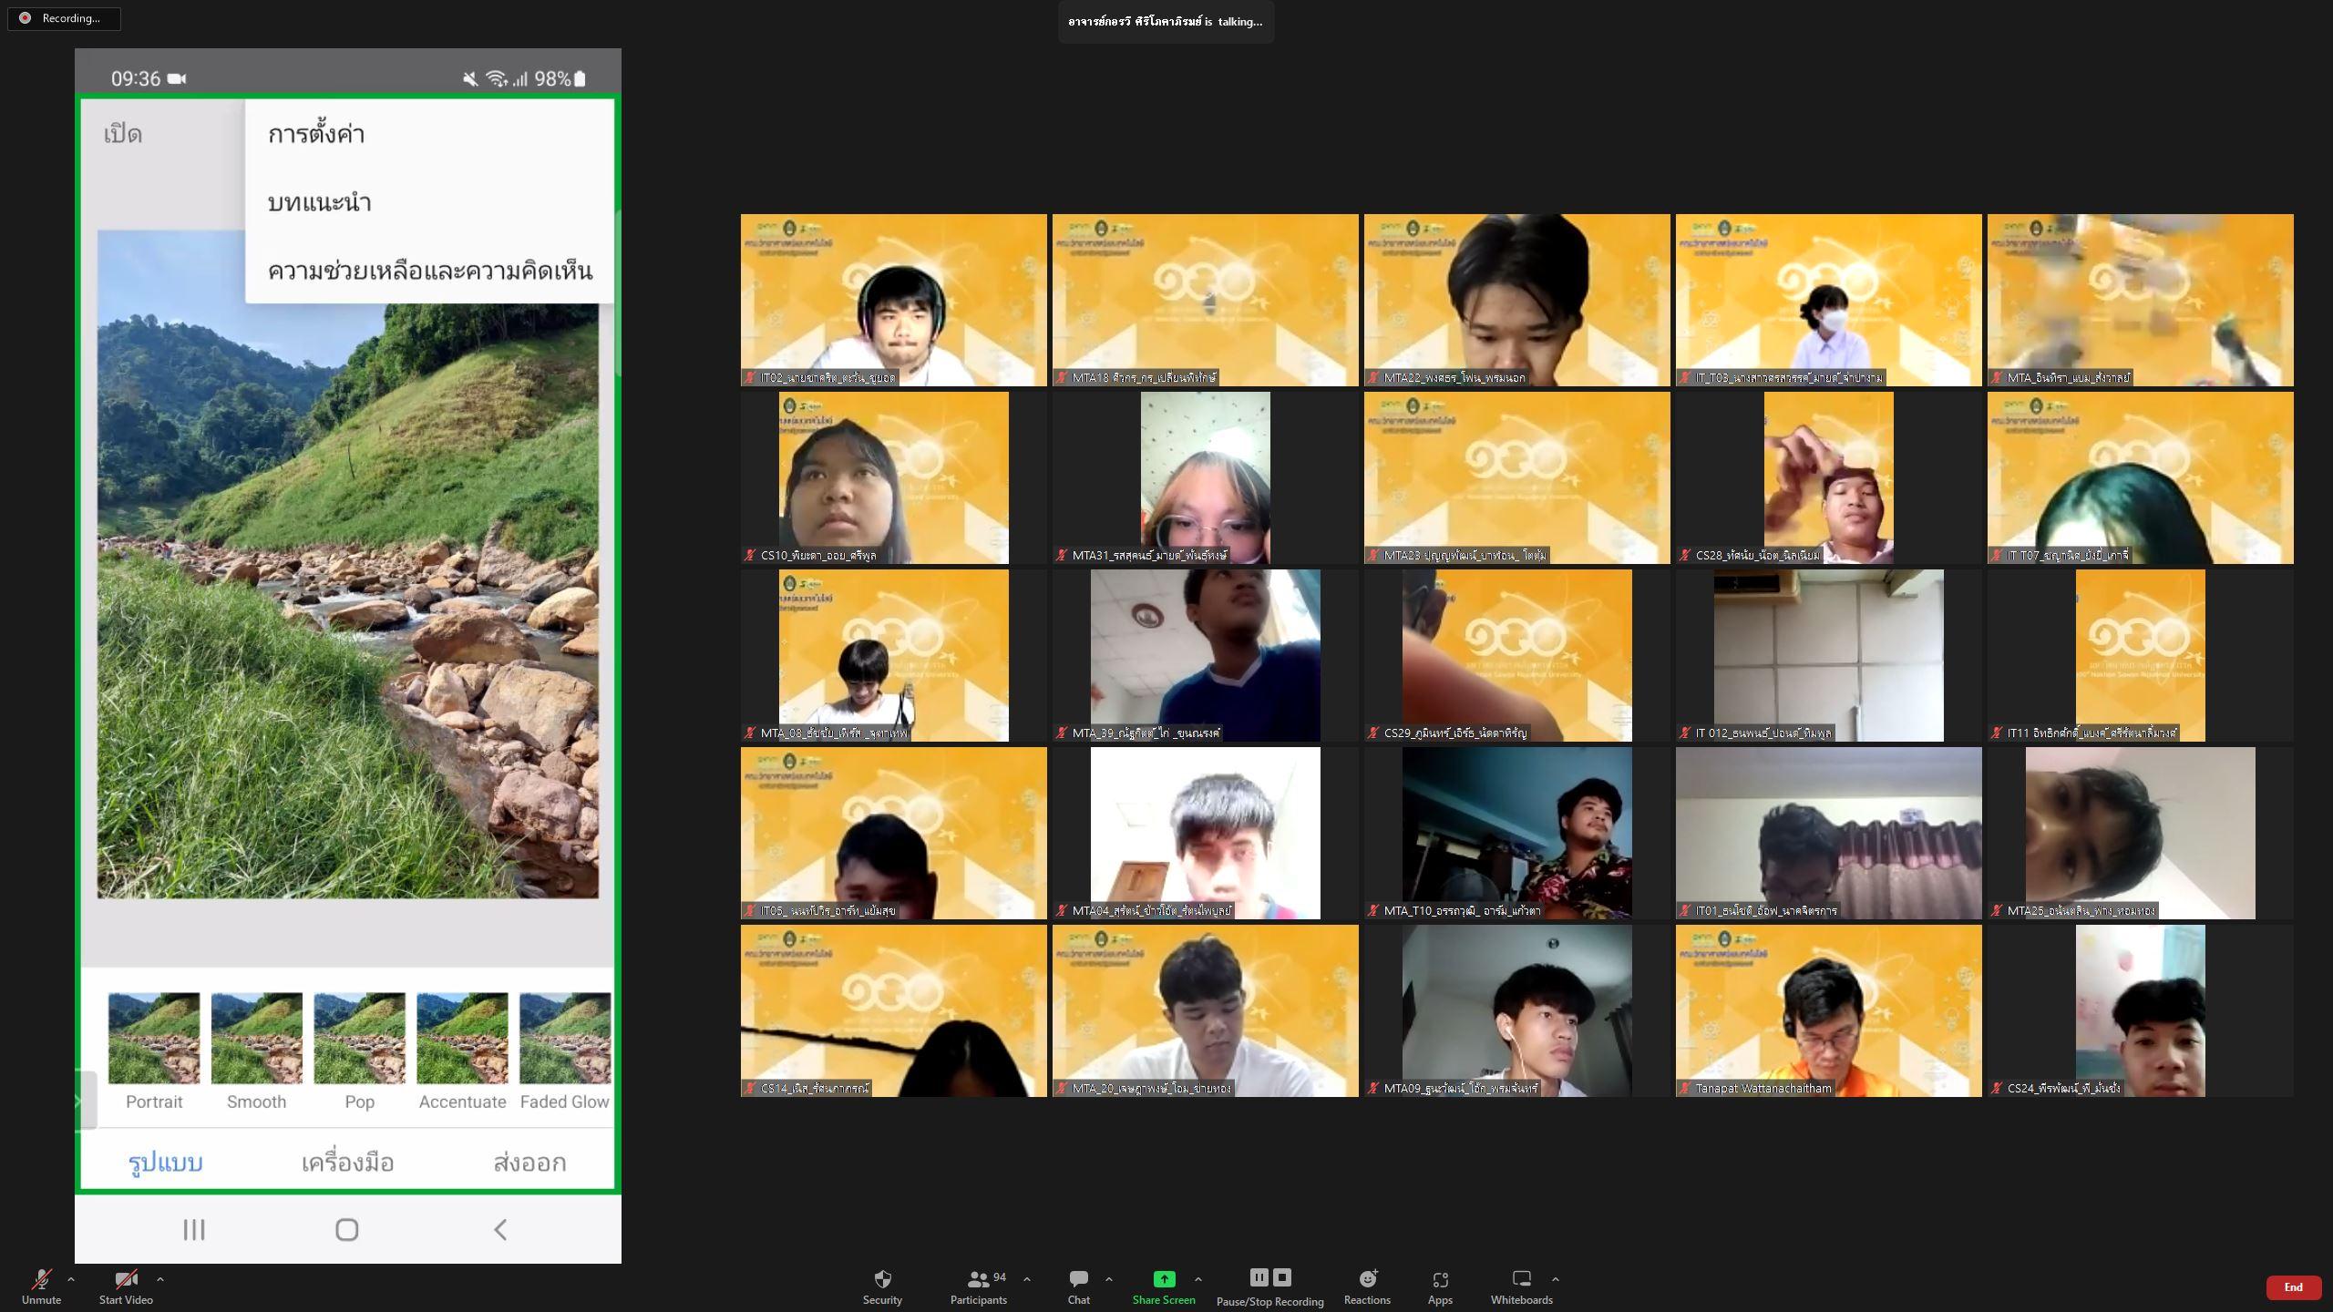
Task: Tap the เปิด button in the app
Action: [x=123, y=134]
